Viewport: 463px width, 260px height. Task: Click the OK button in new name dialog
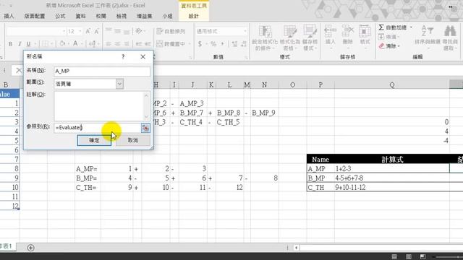pos(94,140)
